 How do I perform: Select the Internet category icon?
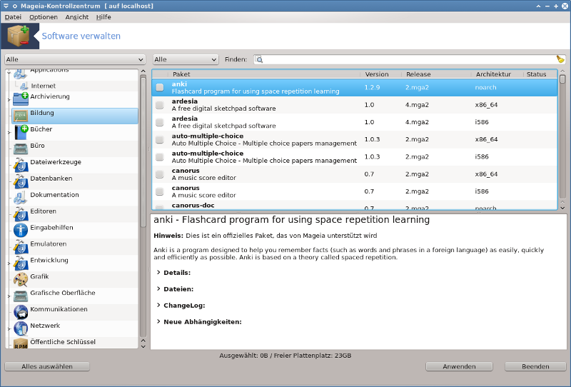tap(24, 86)
